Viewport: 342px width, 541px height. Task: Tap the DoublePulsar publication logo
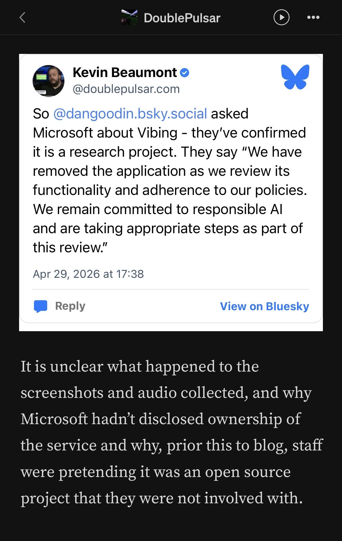pos(129,18)
